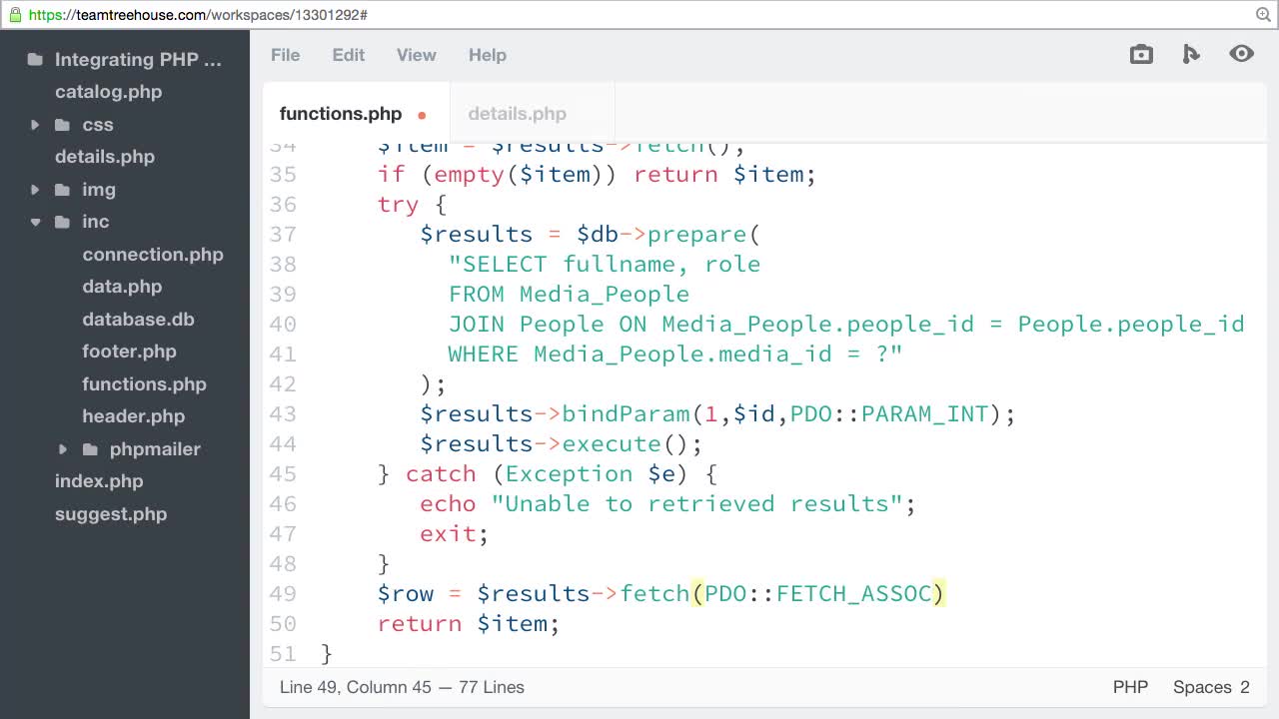Click the fork workspace icon
1279x719 pixels.
1191,55
